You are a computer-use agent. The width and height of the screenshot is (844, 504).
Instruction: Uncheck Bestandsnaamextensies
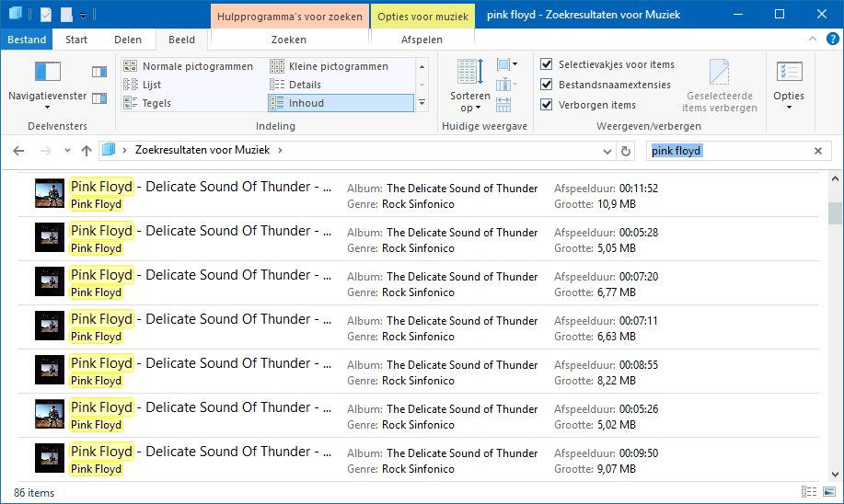click(547, 85)
